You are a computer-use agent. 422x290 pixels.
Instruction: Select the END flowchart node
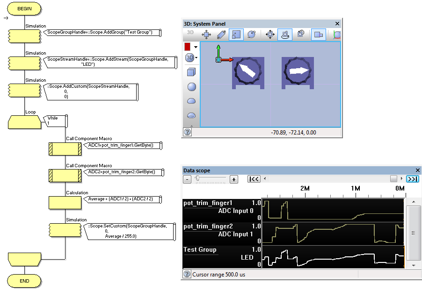click(24, 281)
